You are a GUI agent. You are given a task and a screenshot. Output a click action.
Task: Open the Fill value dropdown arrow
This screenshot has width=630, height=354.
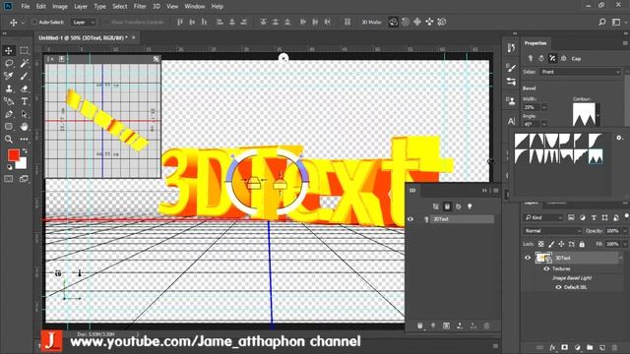624,244
